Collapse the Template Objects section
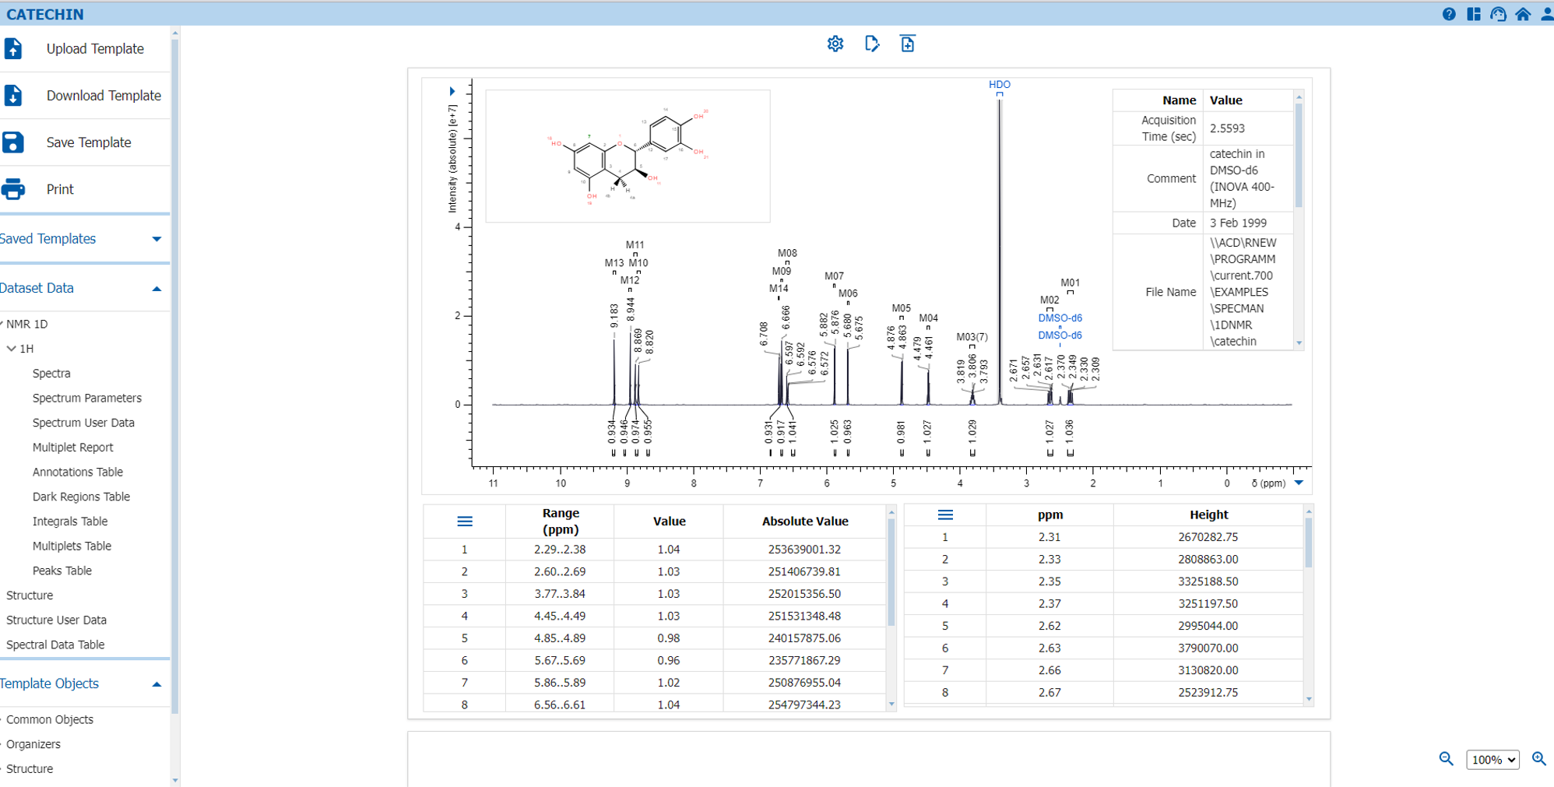 click(156, 684)
